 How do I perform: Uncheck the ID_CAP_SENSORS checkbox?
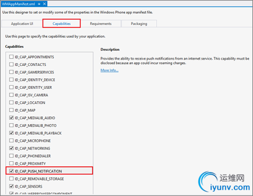pos(11,186)
